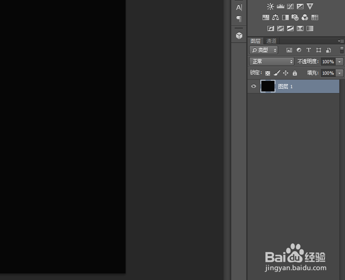Add a Black & White adjustment
Image resolution: width=345 pixels, height=280 pixels.
pyautogui.click(x=285, y=17)
